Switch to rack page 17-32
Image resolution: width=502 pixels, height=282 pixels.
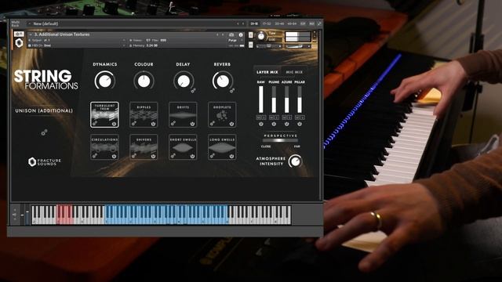coord(267,23)
